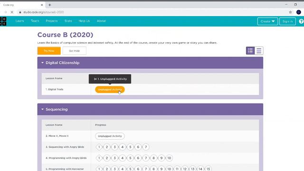
Task: Open level 10 of Programming with Angry Birds
Action: pos(169,158)
